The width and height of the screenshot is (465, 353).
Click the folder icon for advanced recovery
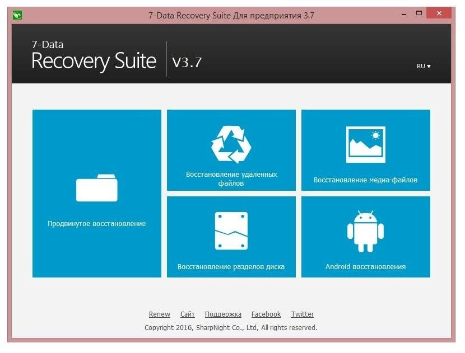[97, 188]
